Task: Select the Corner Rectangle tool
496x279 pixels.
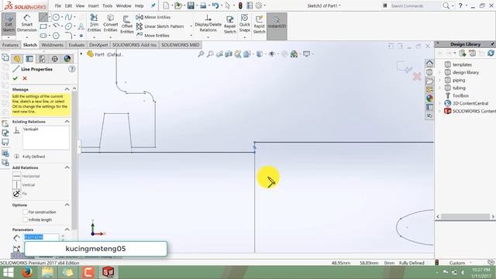Action: click(x=43, y=26)
